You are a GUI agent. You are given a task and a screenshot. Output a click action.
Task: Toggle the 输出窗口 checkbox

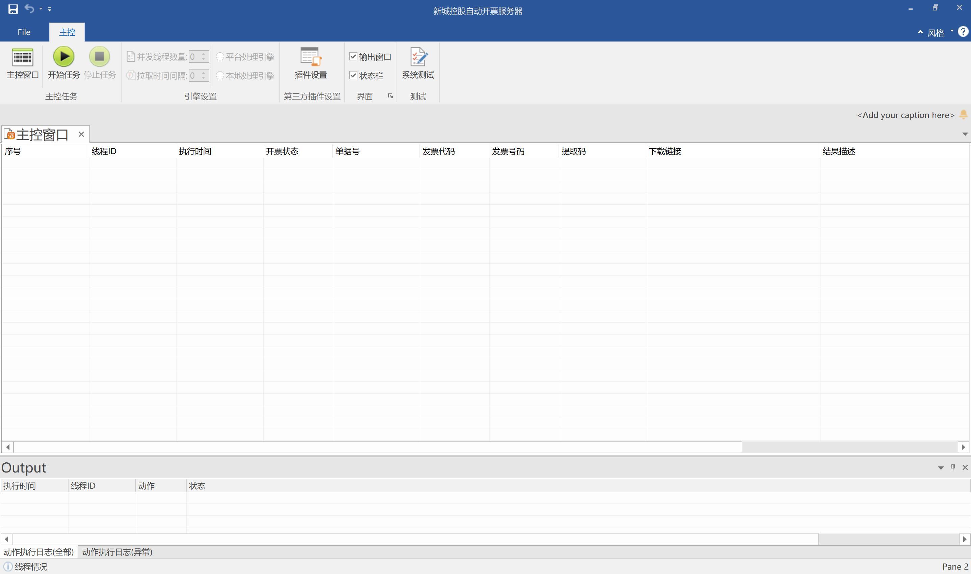(353, 57)
